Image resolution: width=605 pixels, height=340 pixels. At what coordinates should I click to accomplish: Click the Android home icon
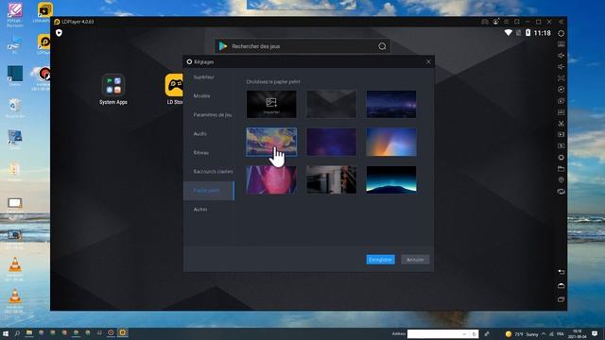[561, 285]
